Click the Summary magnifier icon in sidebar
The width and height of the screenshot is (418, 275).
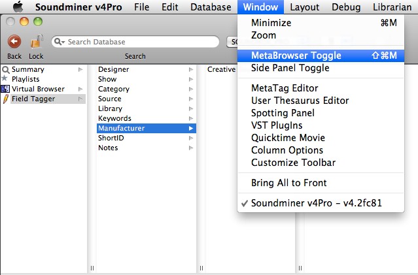pyautogui.click(x=5, y=69)
